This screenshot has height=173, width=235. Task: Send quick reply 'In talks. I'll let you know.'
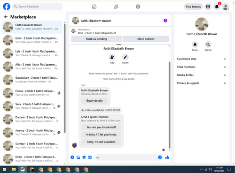click(101, 135)
